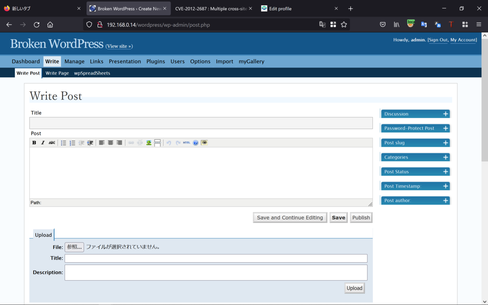488x305 pixels.
Task: Go to the browser home page icon
Action: click(50, 25)
